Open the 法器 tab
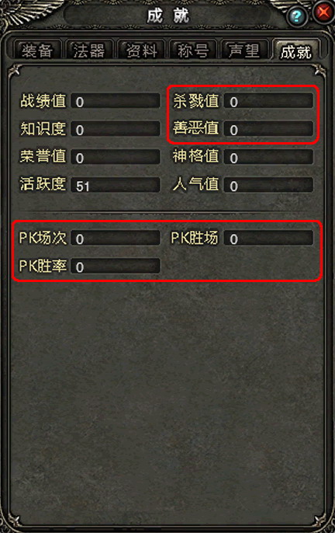Viewport: 335px width, 533px height. coord(89,51)
